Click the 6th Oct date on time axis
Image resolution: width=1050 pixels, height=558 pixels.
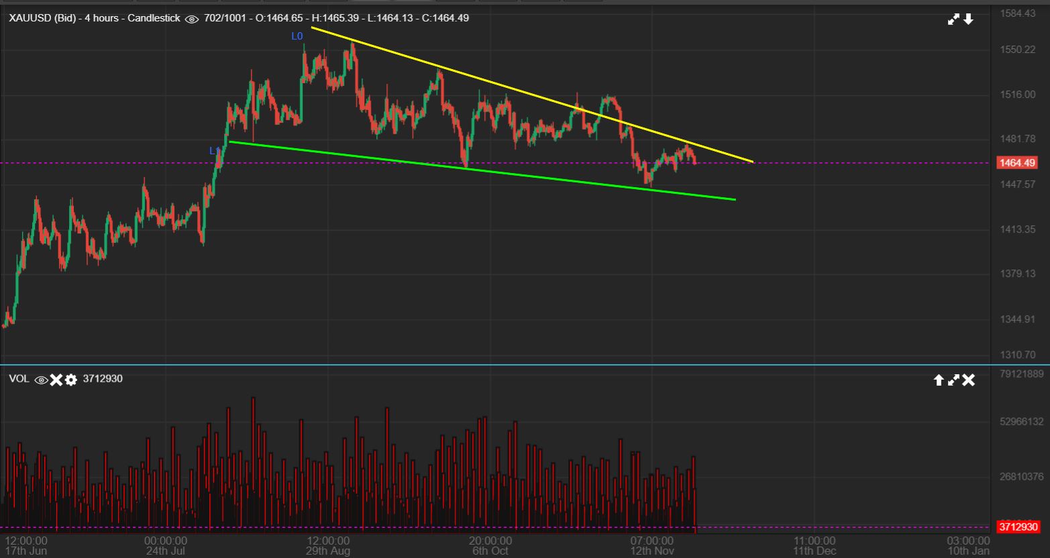490,551
